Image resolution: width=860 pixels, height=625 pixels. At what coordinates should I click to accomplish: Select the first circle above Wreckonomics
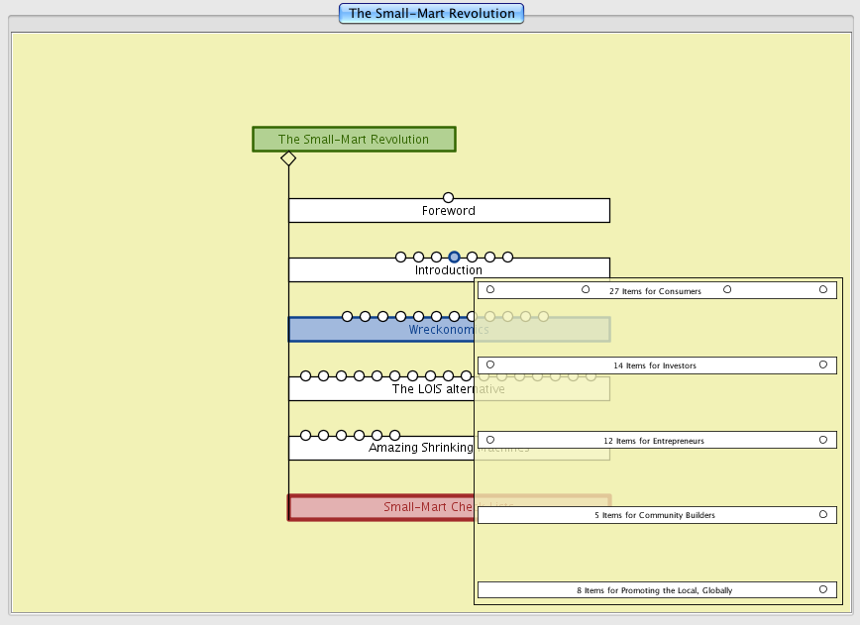347,317
